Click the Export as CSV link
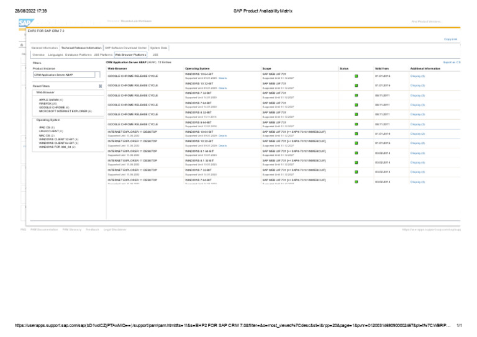 tap(451, 63)
